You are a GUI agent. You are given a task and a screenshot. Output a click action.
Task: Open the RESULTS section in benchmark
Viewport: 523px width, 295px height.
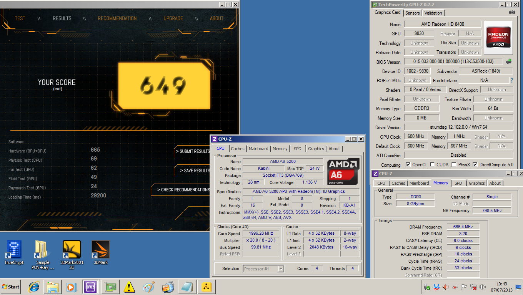point(62,18)
